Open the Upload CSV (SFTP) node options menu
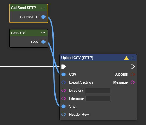146x125 pixels. tap(132, 58)
